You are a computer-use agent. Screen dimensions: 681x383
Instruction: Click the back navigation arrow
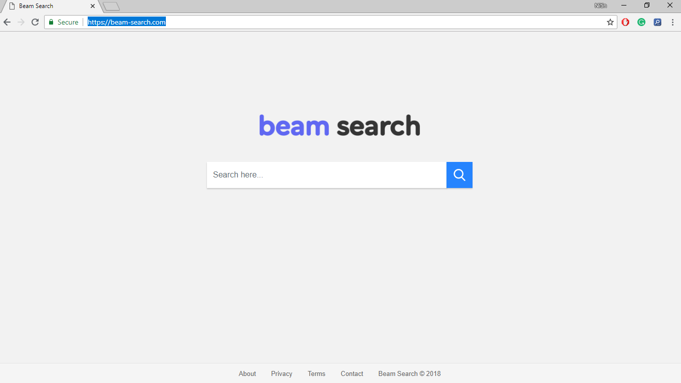[x=7, y=22]
